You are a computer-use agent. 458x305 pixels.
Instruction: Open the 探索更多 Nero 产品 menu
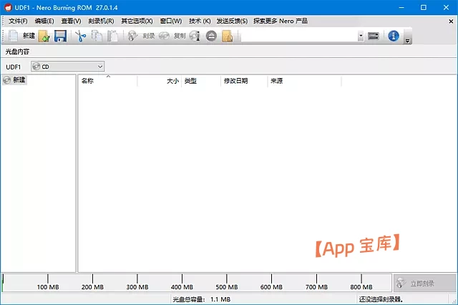pos(280,21)
